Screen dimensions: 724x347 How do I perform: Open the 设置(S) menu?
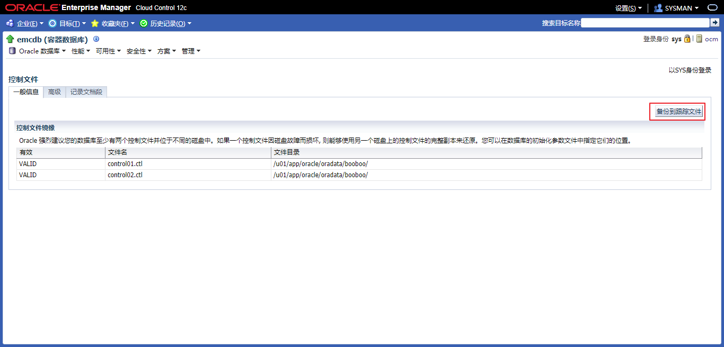(628, 8)
